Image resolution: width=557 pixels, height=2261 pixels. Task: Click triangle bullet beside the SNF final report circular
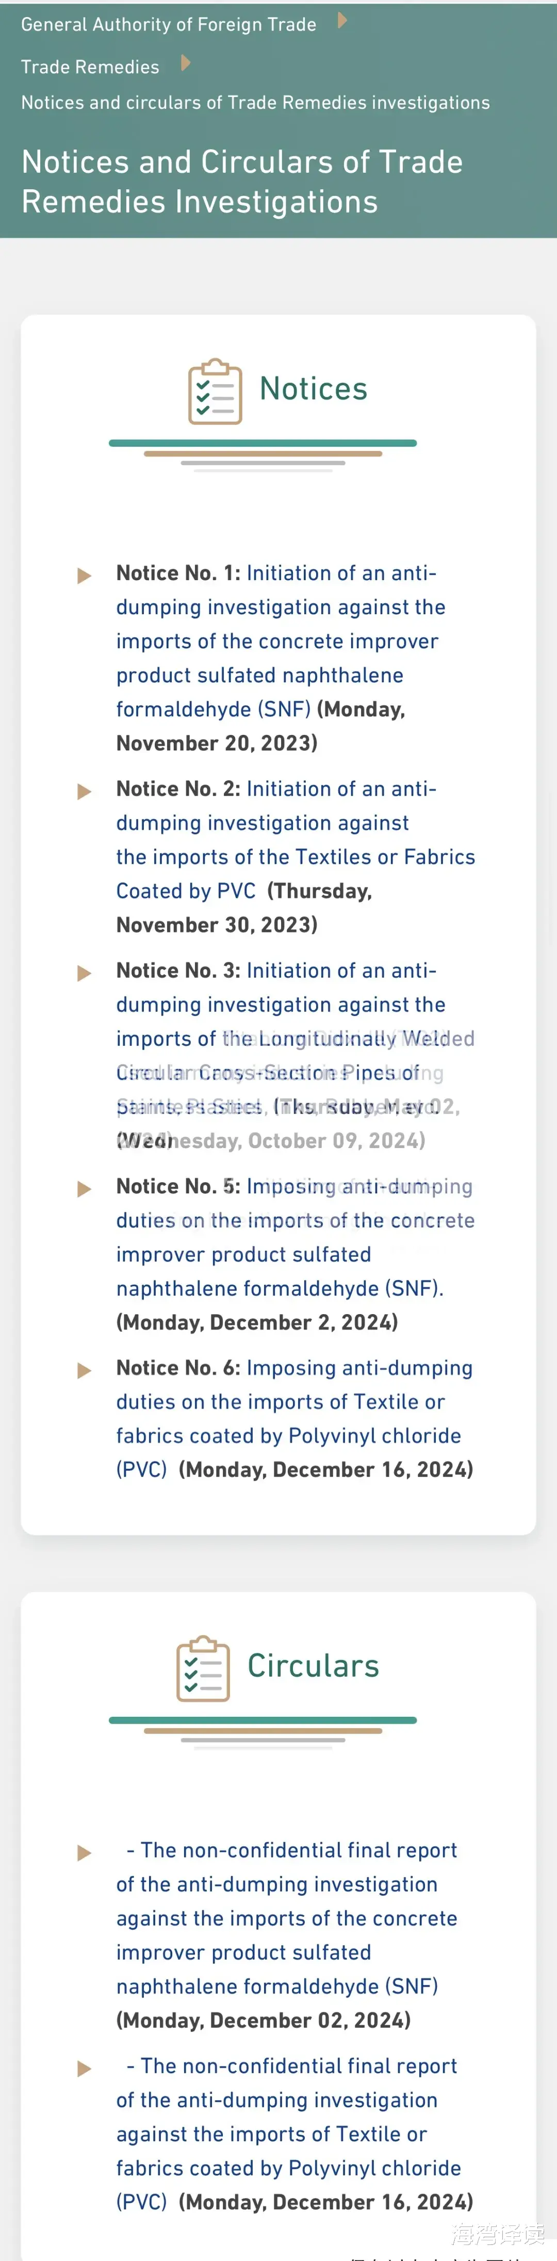click(84, 1853)
